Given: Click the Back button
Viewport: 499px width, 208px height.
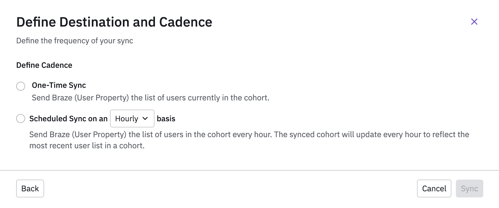Looking at the screenshot, I should pyautogui.click(x=30, y=188).
